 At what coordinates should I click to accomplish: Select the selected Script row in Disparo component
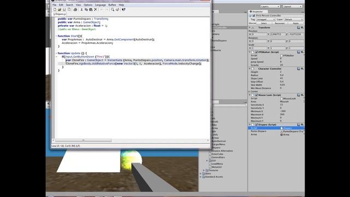276,128
